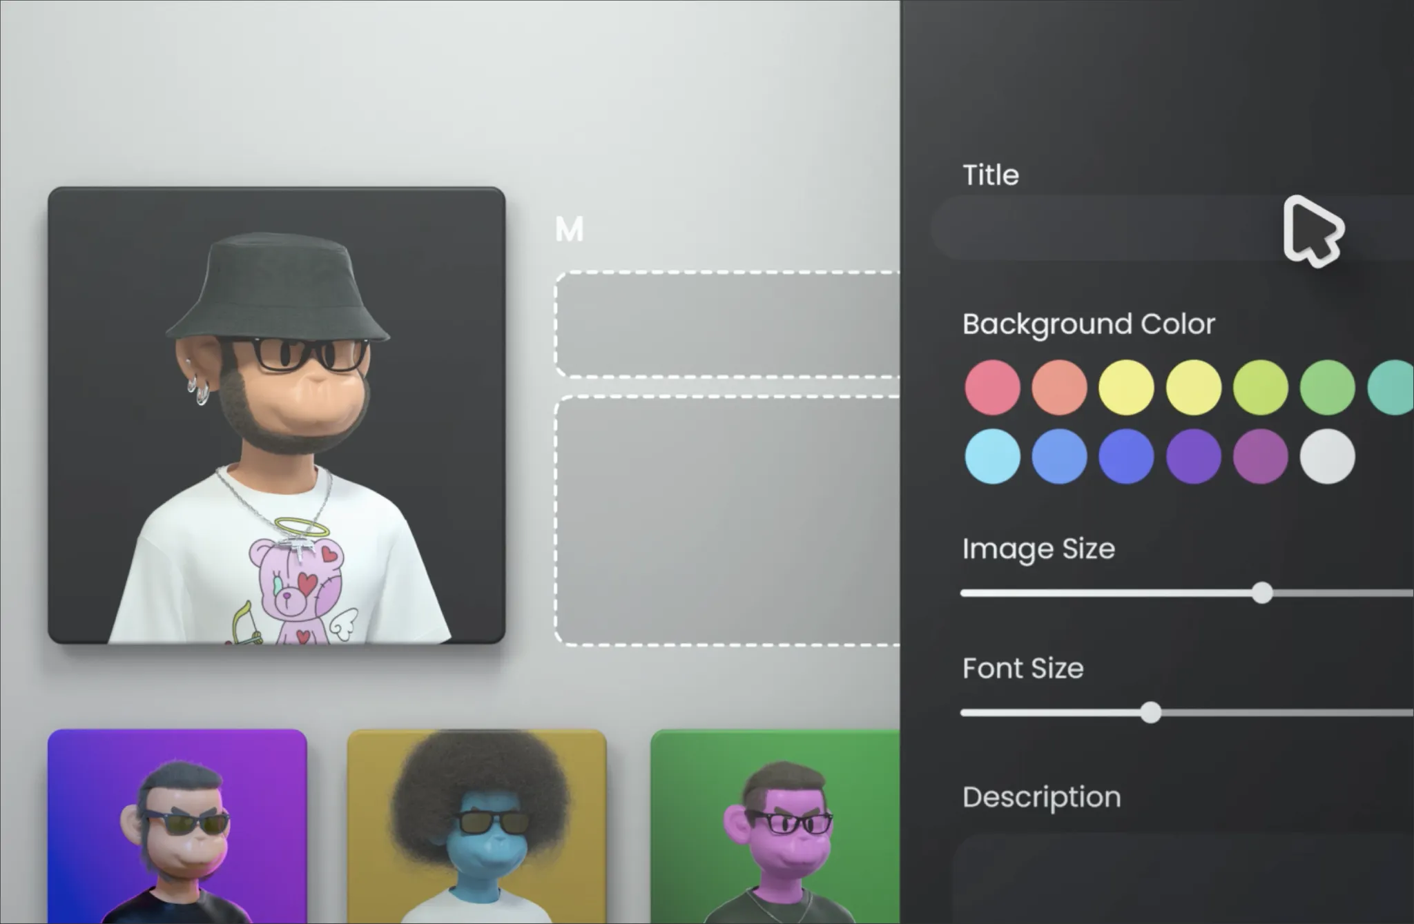Click the Font Size slider handle
1414x924 pixels.
click(x=1150, y=712)
